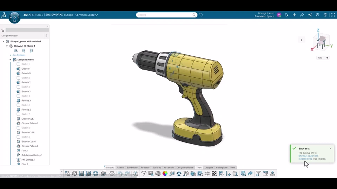Select the lasso selection tool
This screenshot has height=189, width=337.
(144, 173)
